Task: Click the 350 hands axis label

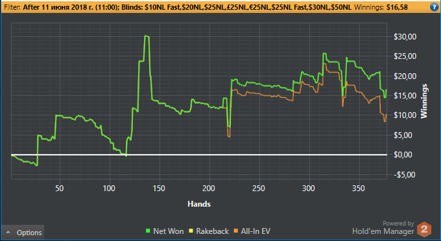Action: (358, 189)
